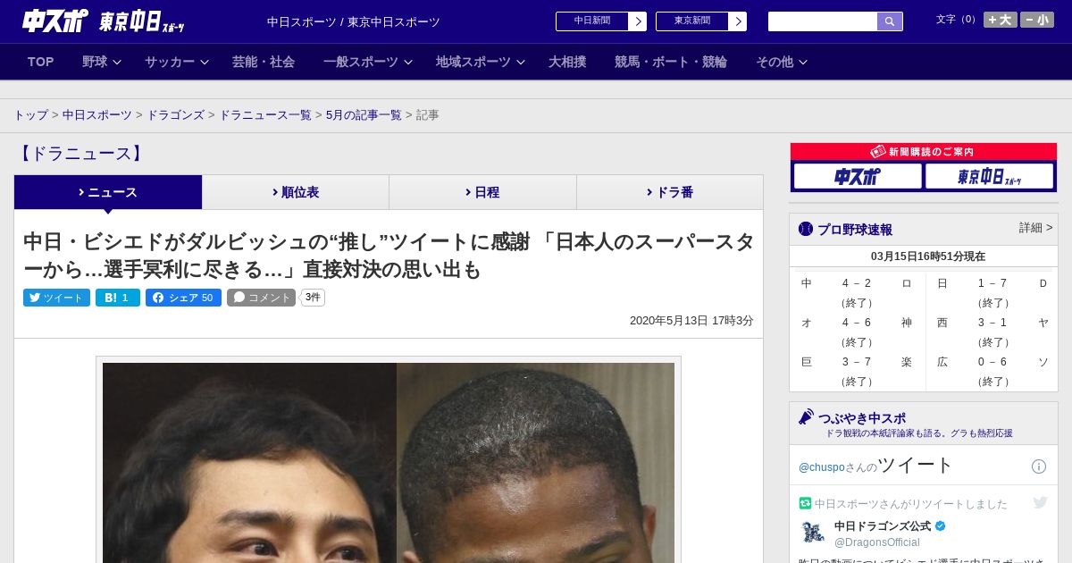
Task: Click the 【ドラニュース】 section heading
Action: point(81,154)
